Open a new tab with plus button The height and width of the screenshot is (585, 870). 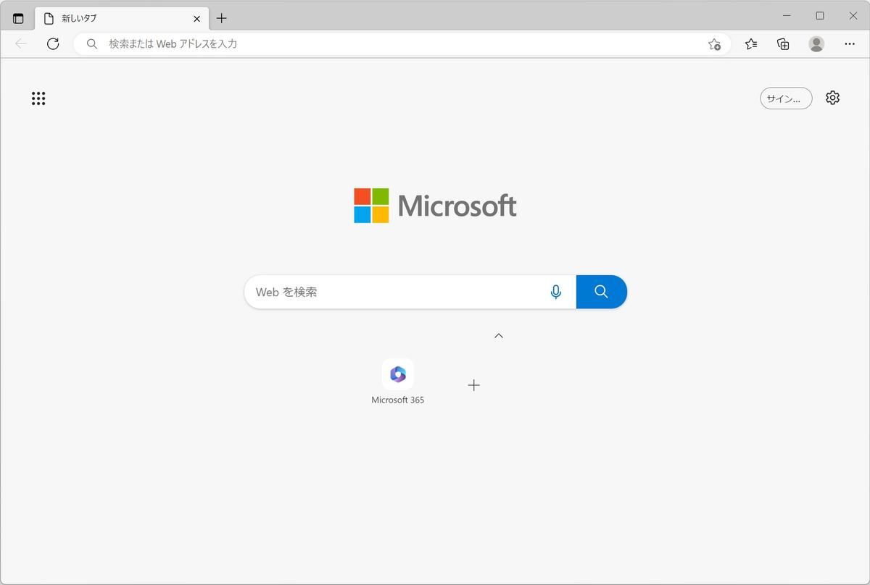point(222,18)
